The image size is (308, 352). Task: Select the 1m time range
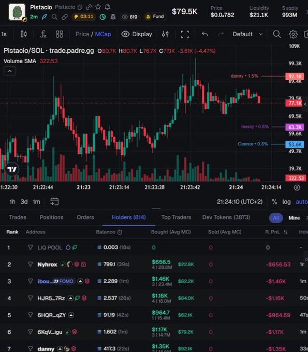click(36, 202)
